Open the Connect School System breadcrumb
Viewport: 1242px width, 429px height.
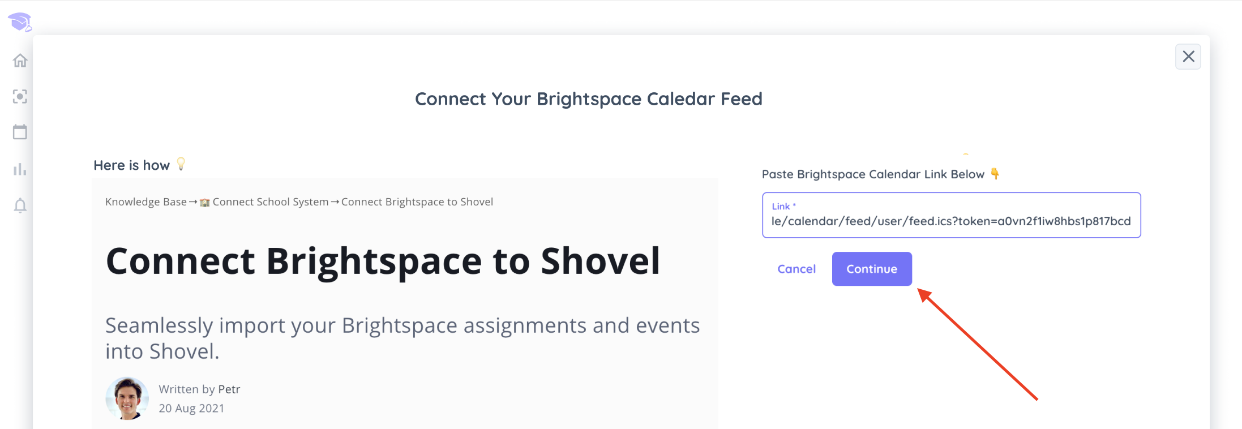[271, 202]
